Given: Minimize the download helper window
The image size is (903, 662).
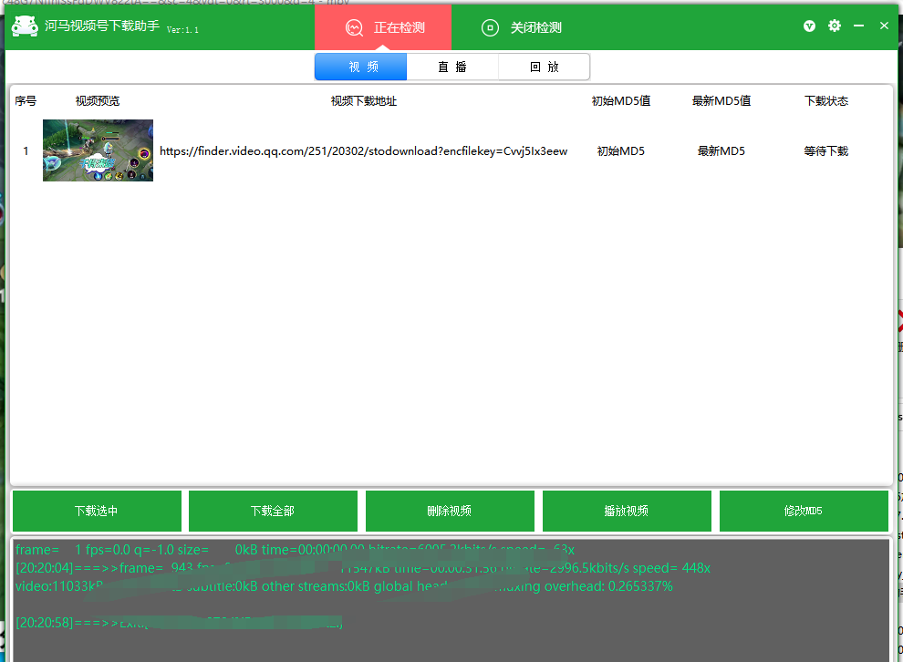Looking at the screenshot, I should [858, 26].
